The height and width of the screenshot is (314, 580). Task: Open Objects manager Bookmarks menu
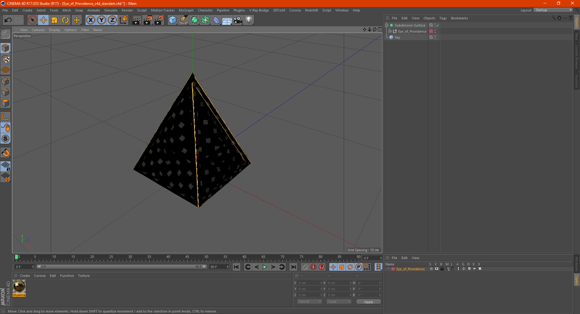[459, 18]
